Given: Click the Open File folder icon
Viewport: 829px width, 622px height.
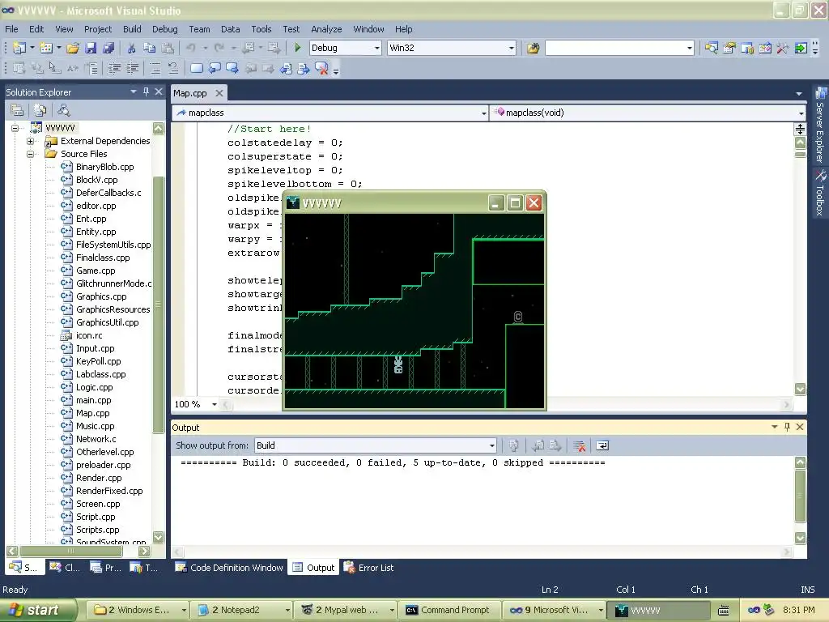Looking at the screenshot, I should (x=73, y=48).
